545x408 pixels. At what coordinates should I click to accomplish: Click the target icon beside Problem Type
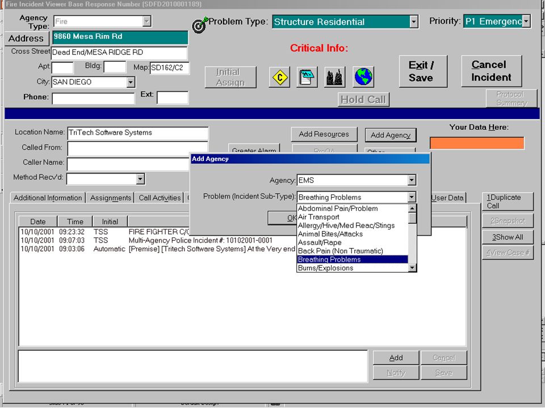(199, 25)
